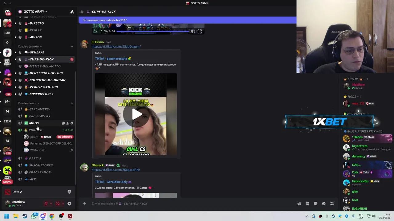The height and width of the screenshot is (221, 394).
Task: Open chat of the MODS voice channel
Action: 63,123
